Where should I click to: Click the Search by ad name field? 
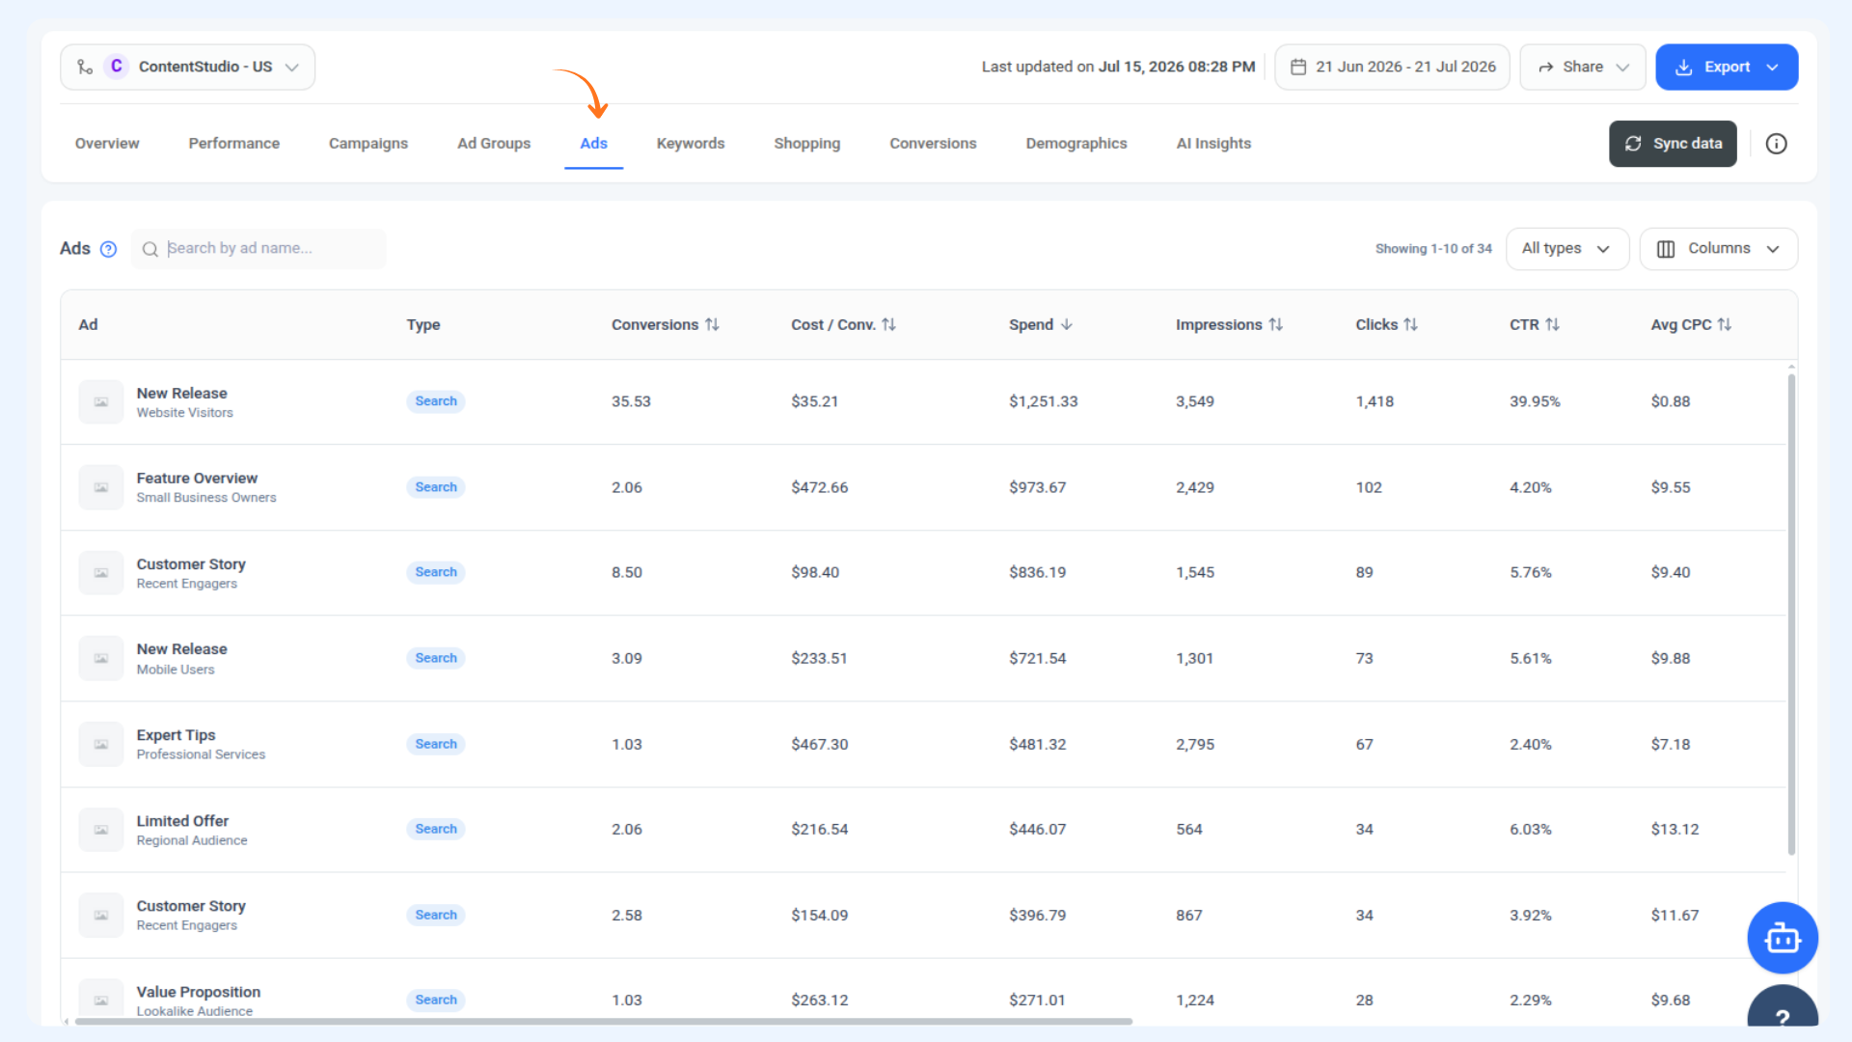point(259,249)
